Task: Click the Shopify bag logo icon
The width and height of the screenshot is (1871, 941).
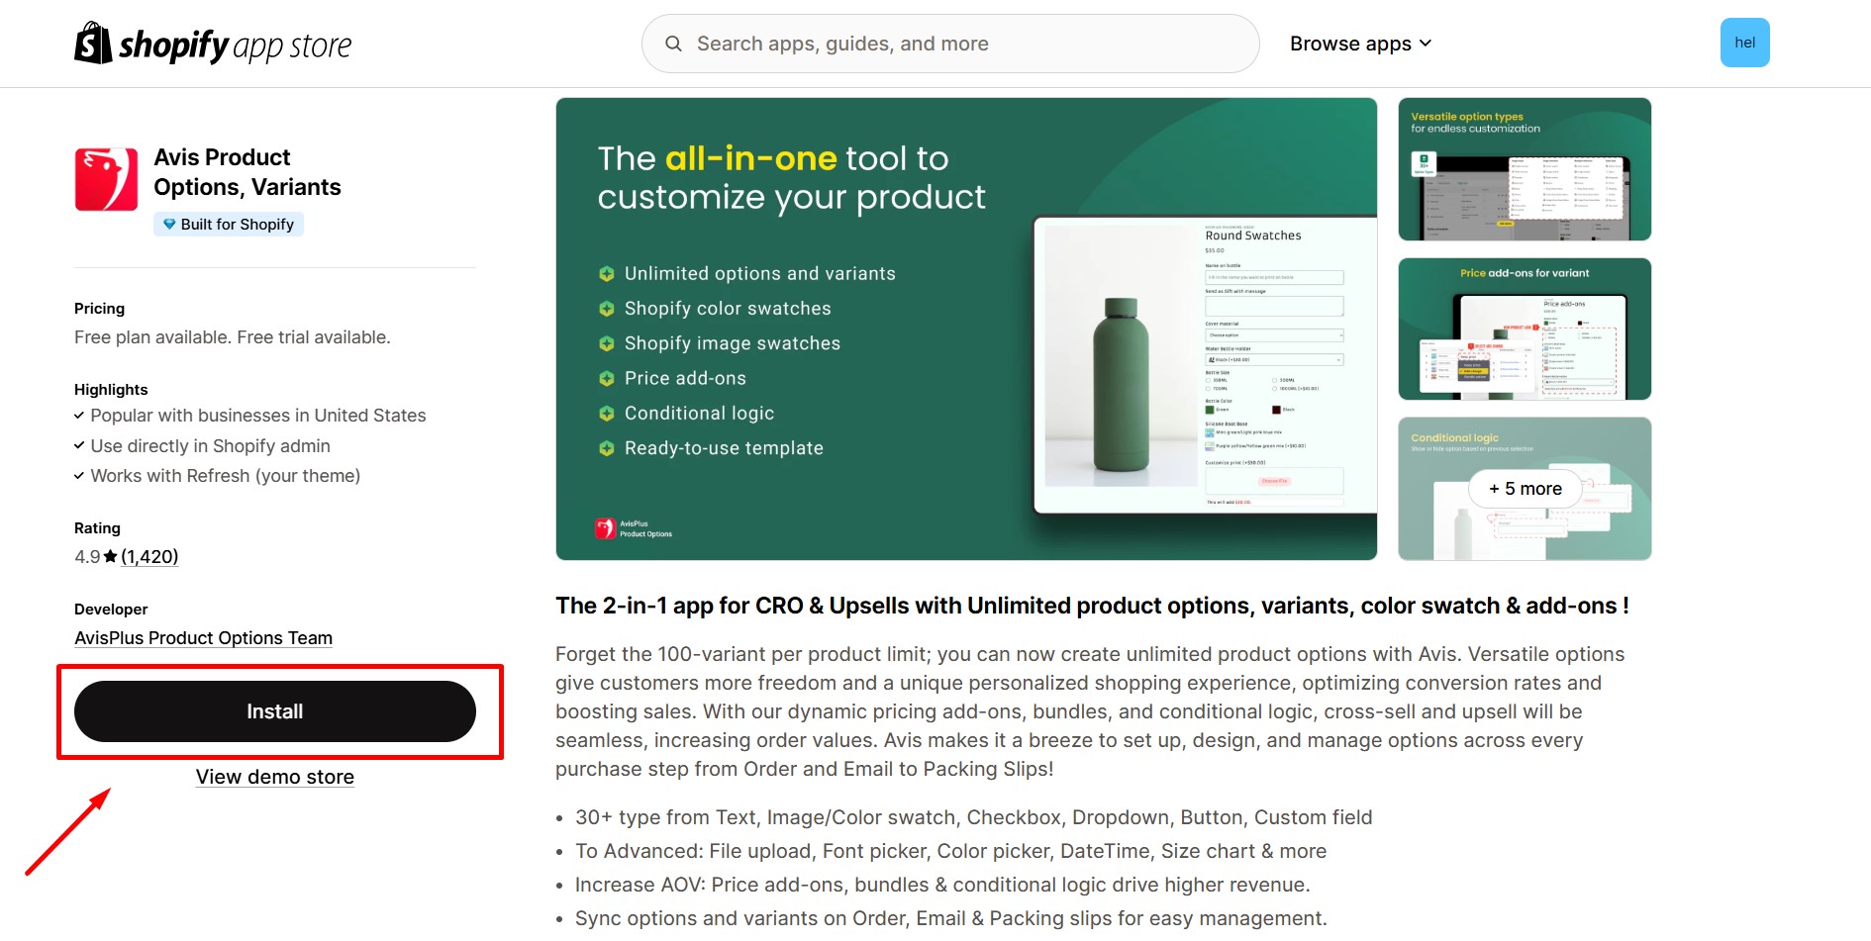Action: [93, 44]
